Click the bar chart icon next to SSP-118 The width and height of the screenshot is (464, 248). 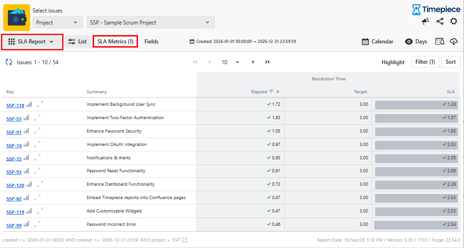pyautogui.click(x=29, y=104)
